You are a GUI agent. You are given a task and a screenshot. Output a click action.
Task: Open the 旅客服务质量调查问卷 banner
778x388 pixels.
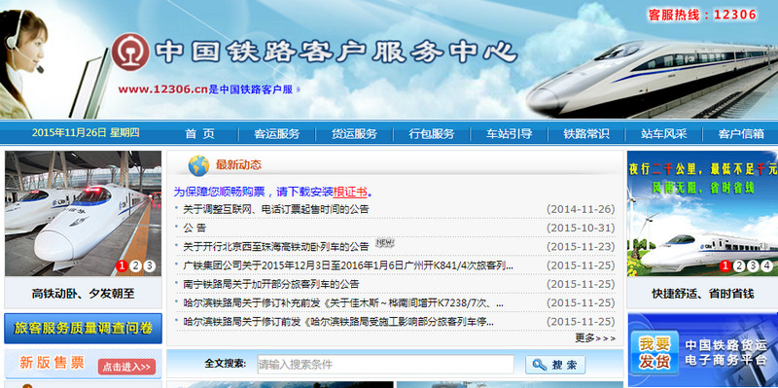(84, 329)
